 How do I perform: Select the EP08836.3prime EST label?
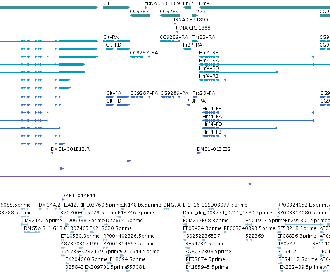[x=297, y=236]
